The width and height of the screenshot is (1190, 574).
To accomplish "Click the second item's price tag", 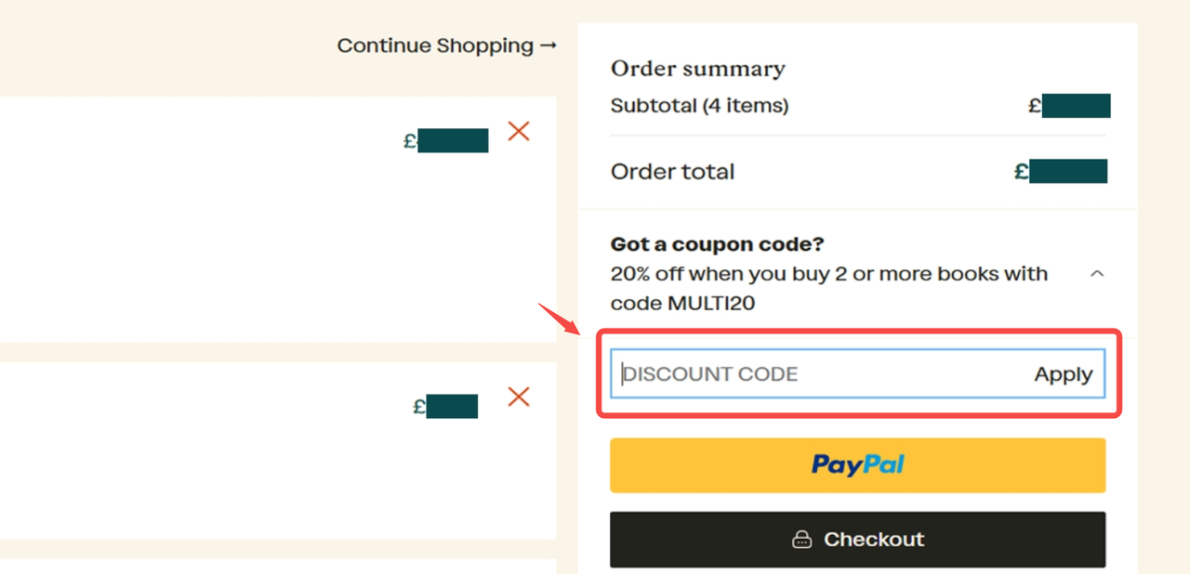I will 448,406.
